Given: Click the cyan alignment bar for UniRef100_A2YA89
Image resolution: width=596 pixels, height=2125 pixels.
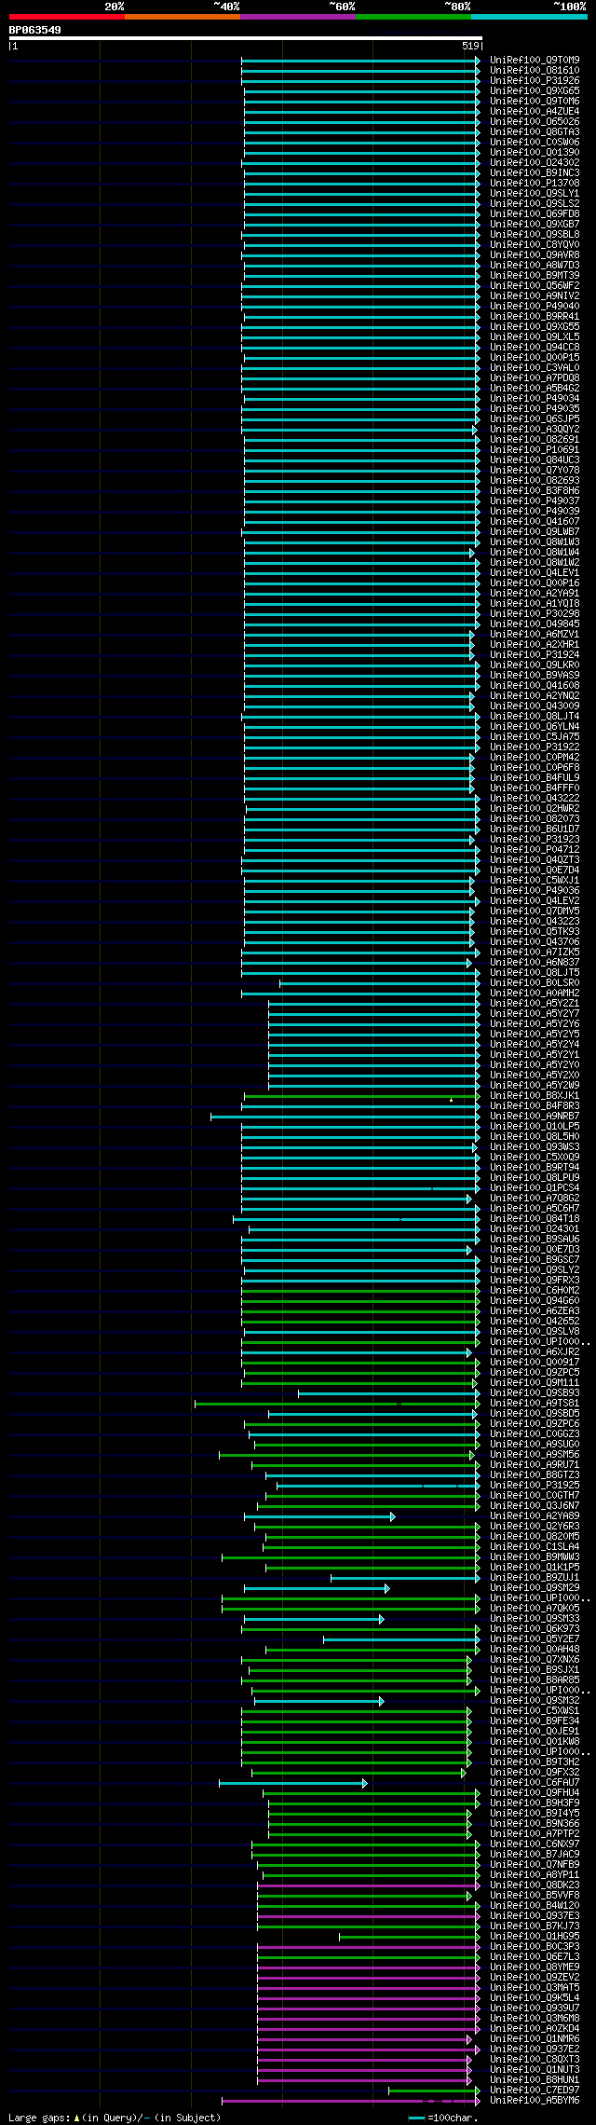Looking at the screenshot, I should 319,1516.
